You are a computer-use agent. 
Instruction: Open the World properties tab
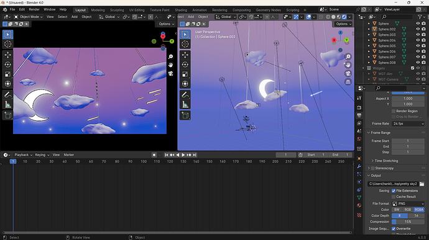pyautogui.click(x=359, y=139)
